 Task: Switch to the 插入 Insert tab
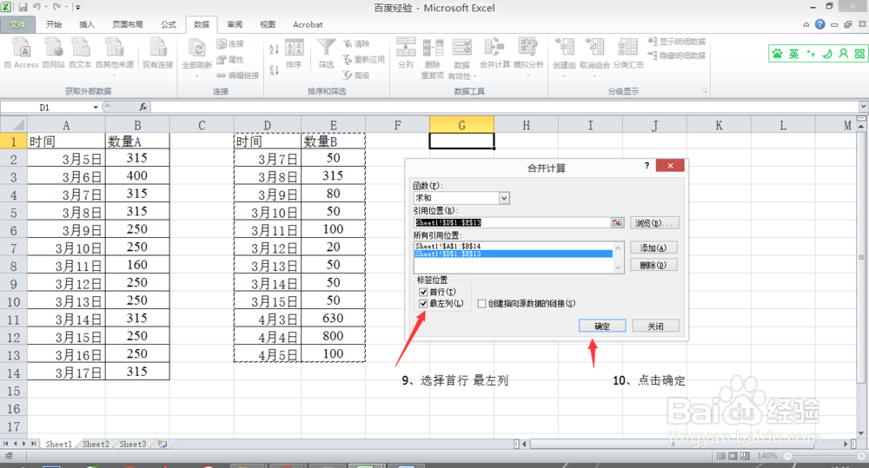pos(86,24)
